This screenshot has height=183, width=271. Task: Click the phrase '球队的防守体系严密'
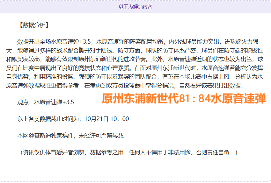[x=168, y=50]
